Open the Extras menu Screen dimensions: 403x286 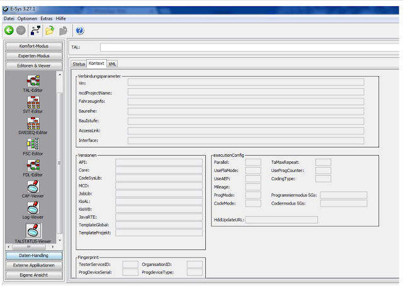point(47,18)
